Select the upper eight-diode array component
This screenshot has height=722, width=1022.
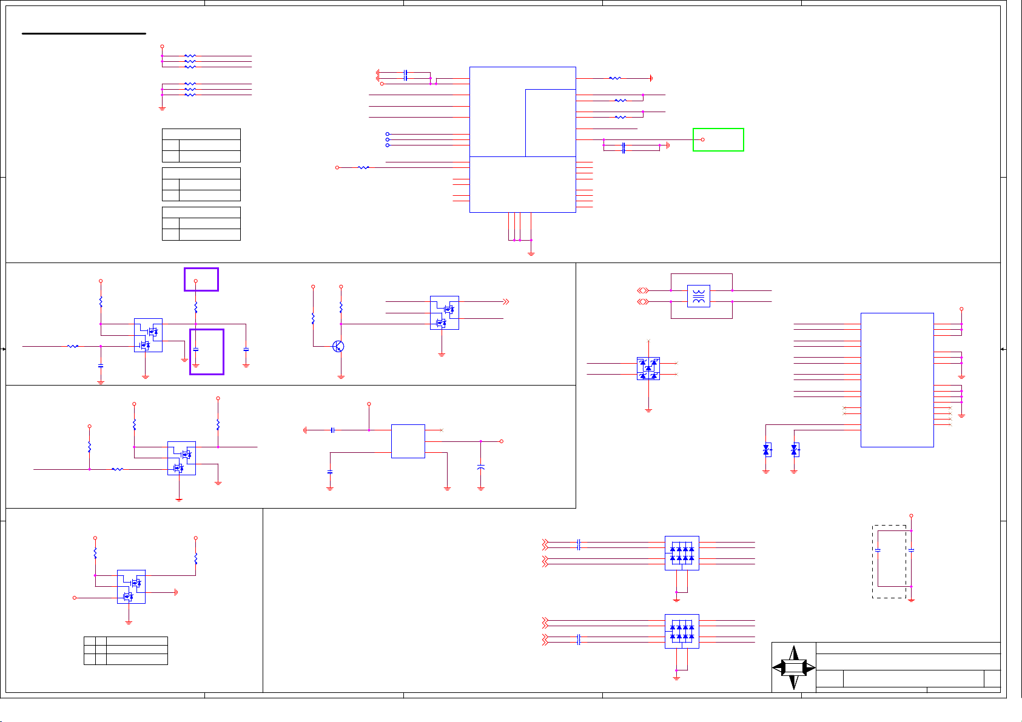(x=682, y=553)
